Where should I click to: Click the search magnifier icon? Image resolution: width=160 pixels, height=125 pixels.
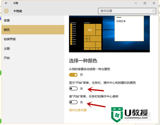153,11
